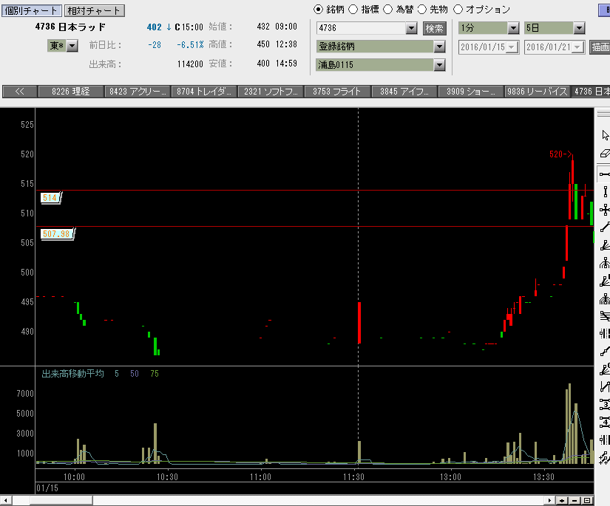Select the 指標 radio button
610x506 pixels.
click(x=353, y=10)
